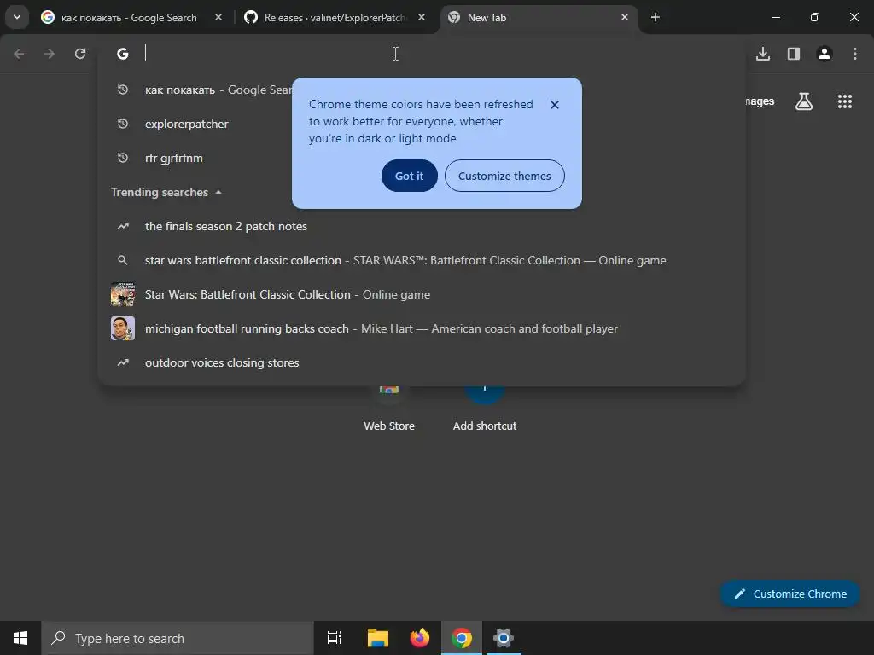Click the Star Wars Battlefront thumbnail image
Viewport: 874px width, 655px height.
coord(123,294)
